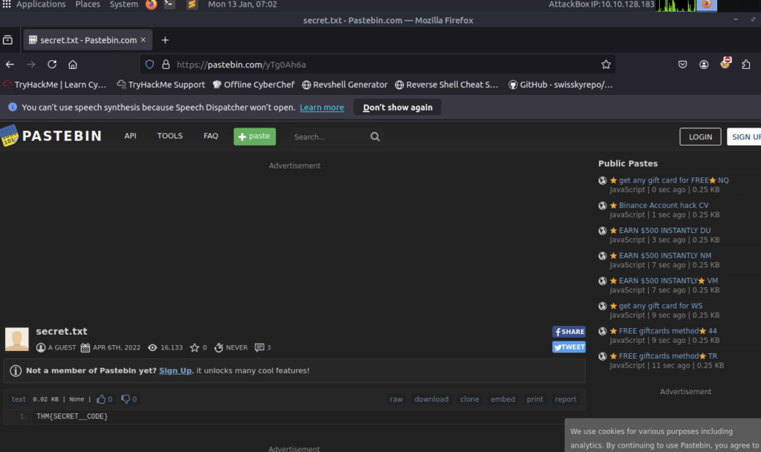Click the paste author avatar thumbnail
Image resolution: width=761 pixels, height=452 pixels.
[17, 339]
